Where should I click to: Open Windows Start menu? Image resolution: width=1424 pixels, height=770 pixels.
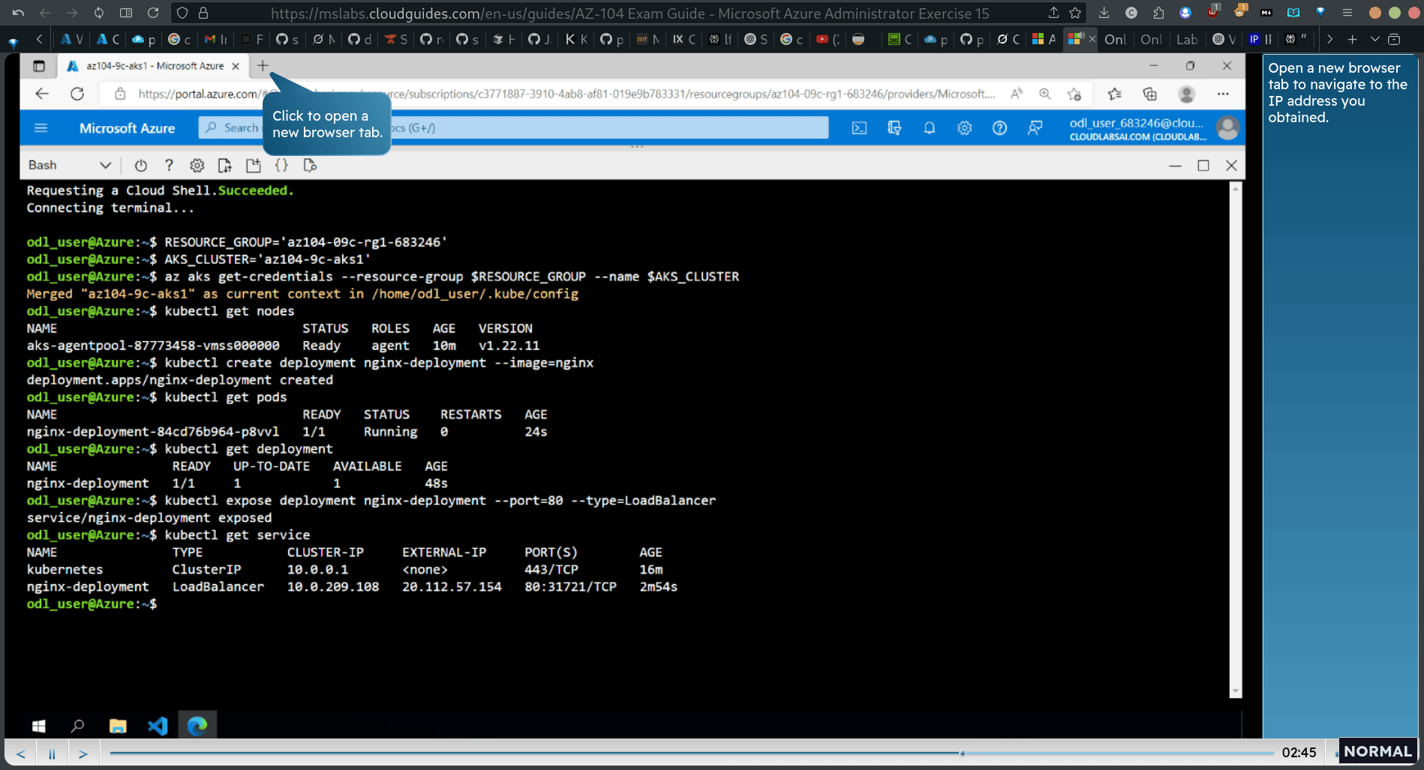point(39,726)
